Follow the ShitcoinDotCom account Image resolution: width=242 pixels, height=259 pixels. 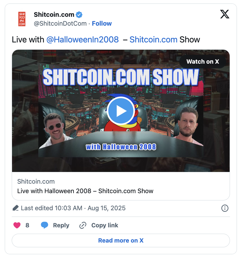pyautogui.click(x=102, y=23)
